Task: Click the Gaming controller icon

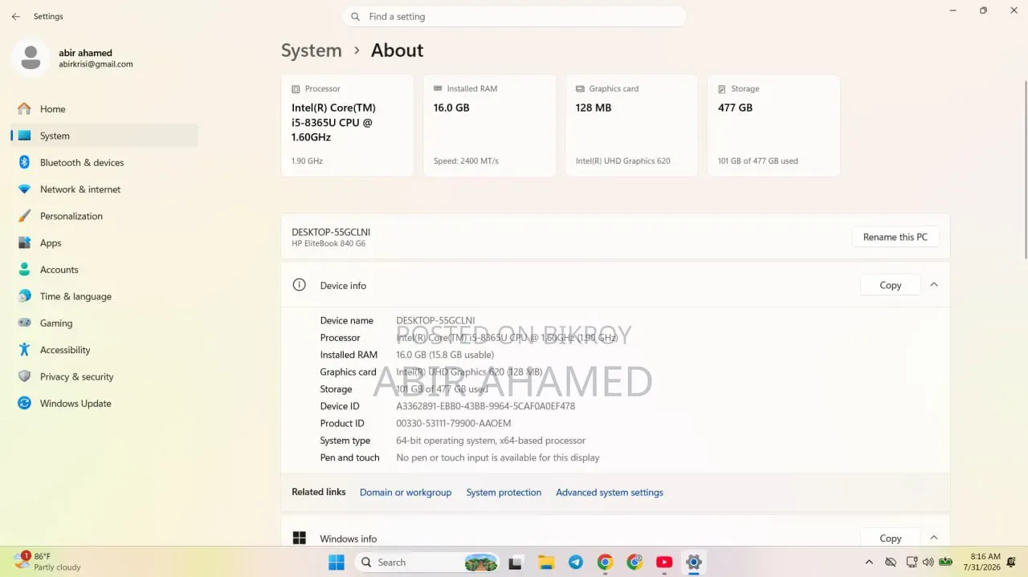Action: click(x=24, y=323)
